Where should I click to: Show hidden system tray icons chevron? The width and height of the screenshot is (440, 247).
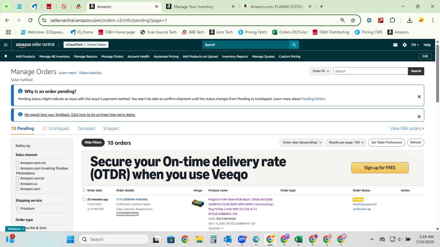click(372, 239)
